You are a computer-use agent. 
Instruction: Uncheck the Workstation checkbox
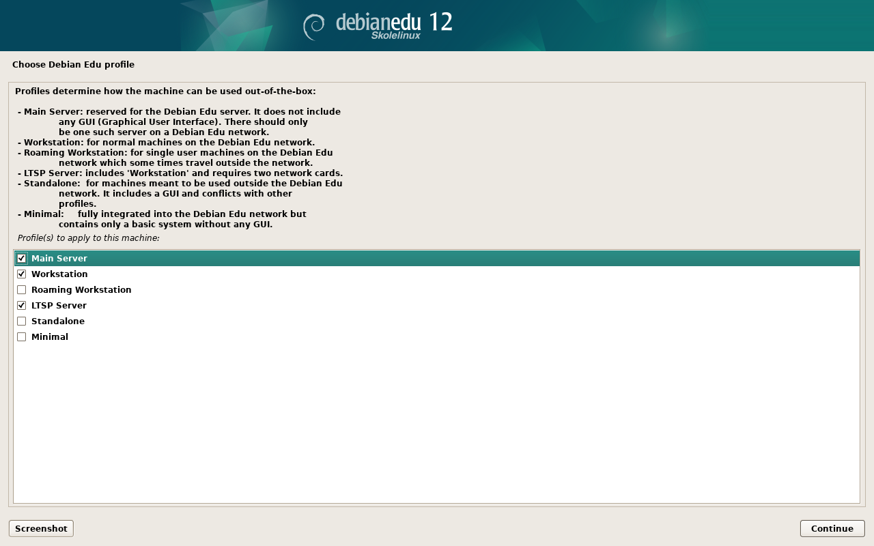pos(22,274)
